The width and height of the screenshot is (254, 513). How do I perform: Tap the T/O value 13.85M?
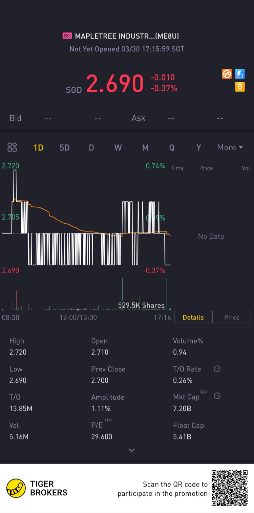(21, 408)
